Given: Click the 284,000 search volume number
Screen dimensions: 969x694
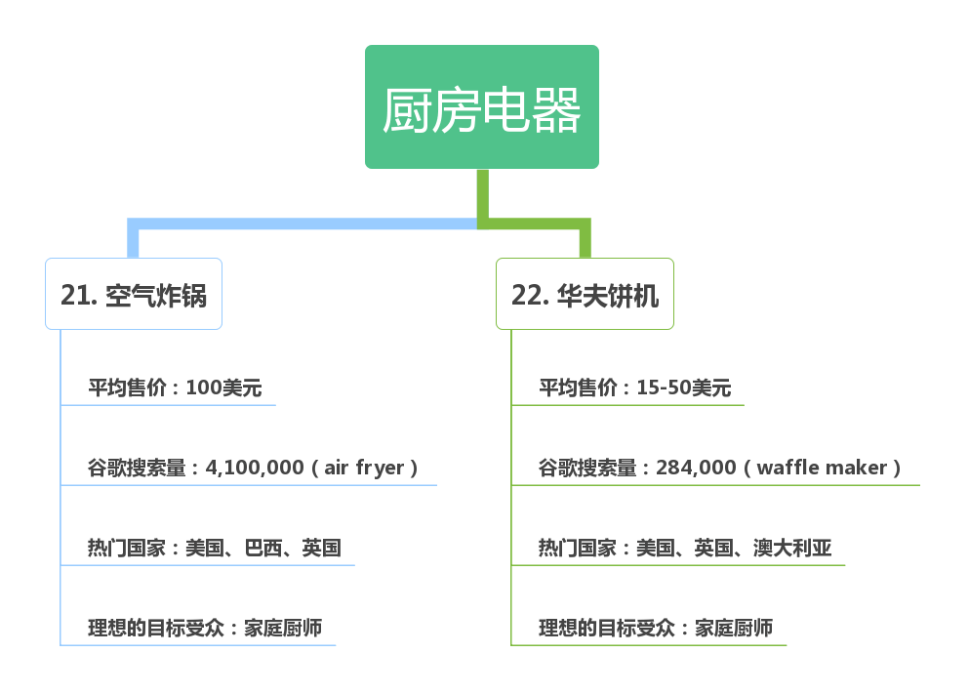Looking at the screenshot, I should click(696, 468).
